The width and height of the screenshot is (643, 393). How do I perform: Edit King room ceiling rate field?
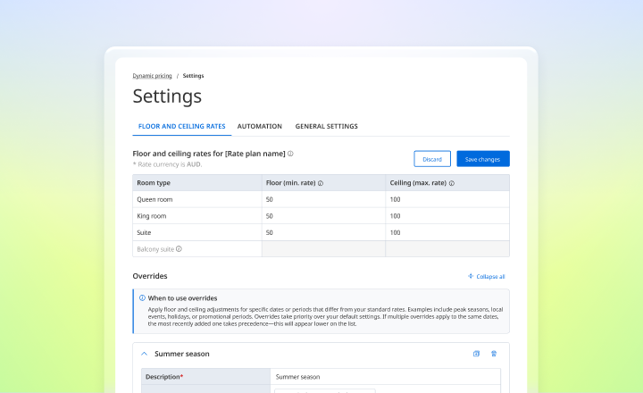(x=447, y=216)
